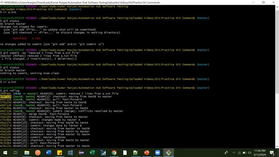
Task: Open PowerPoint from the taskbar
Action: pyautogui.click(x=146, y=153)
